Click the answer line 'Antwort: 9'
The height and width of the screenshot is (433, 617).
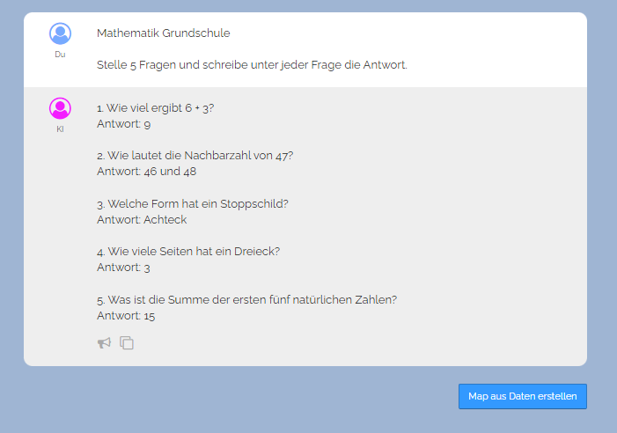click(x=123, y=124)
